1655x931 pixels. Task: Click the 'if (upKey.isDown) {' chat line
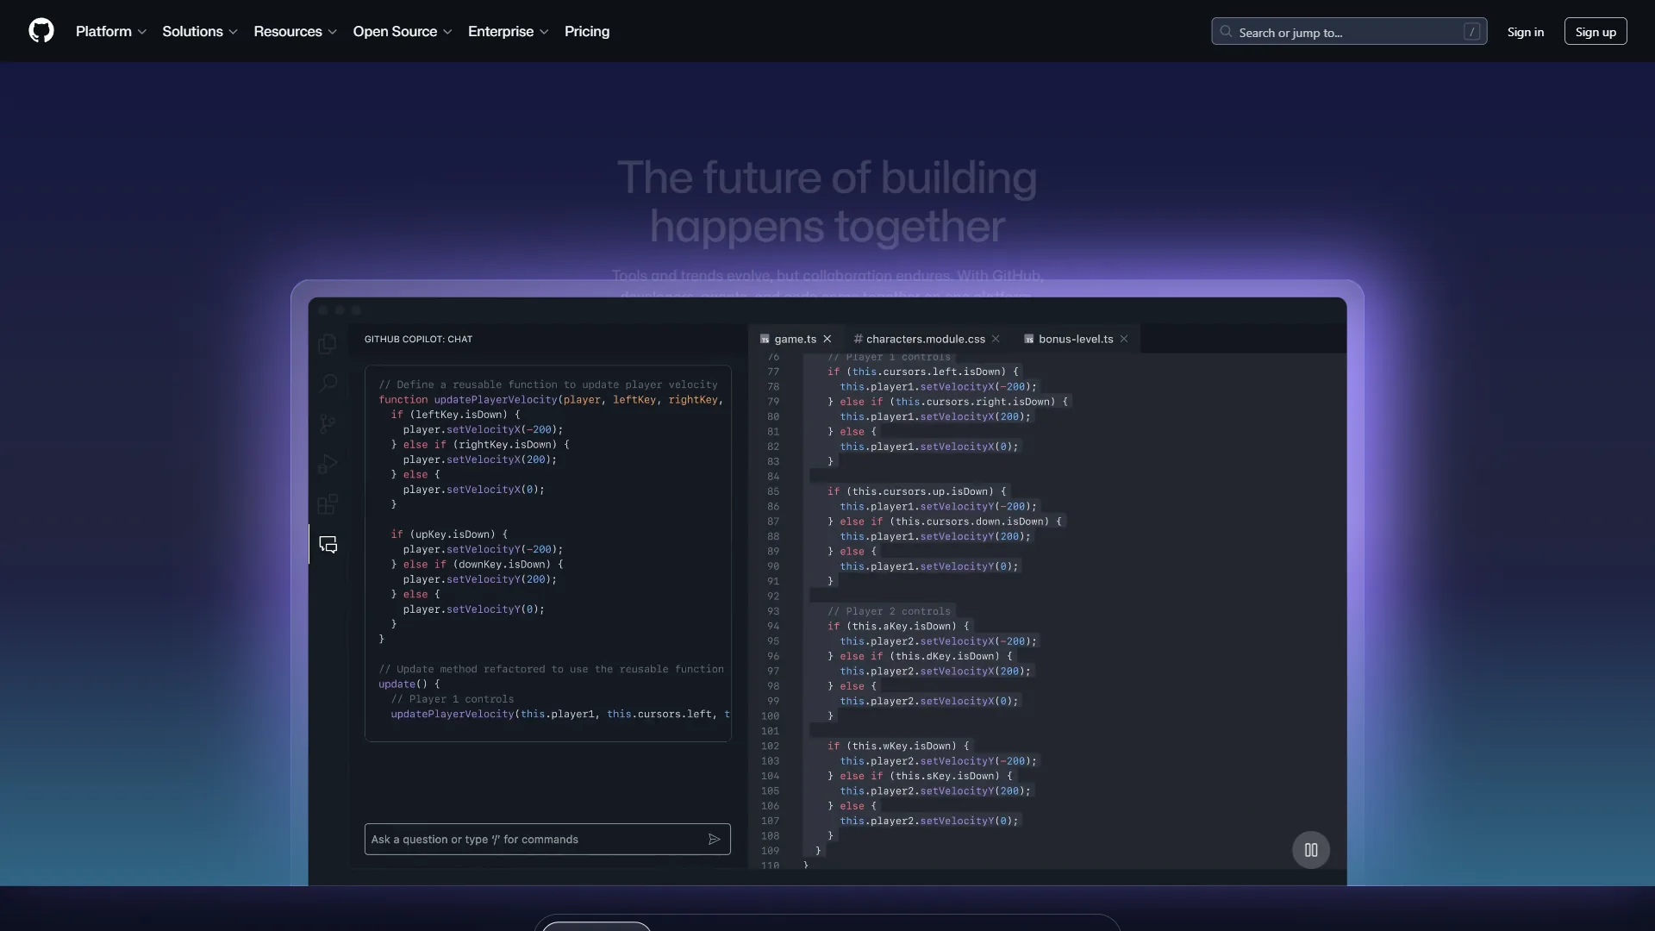449,534
